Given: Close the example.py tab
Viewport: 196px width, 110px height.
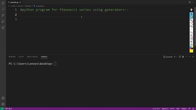Looking at the screenshot, I should point(20,2).
